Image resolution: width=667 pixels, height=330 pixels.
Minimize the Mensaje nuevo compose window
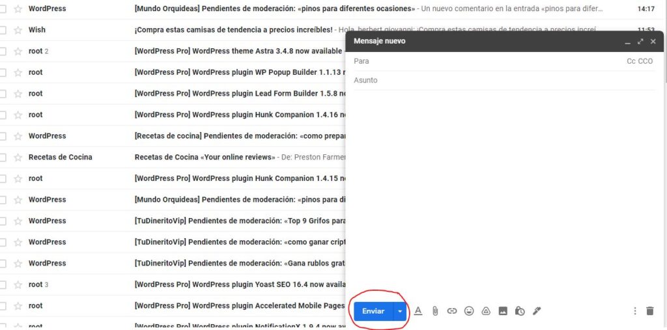click(x=627, y=42)
